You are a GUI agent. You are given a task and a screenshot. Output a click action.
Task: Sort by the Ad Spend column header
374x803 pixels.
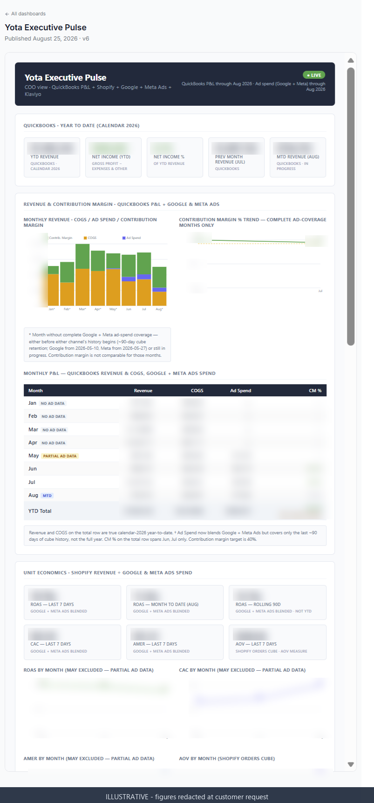[x=240, y=391]
